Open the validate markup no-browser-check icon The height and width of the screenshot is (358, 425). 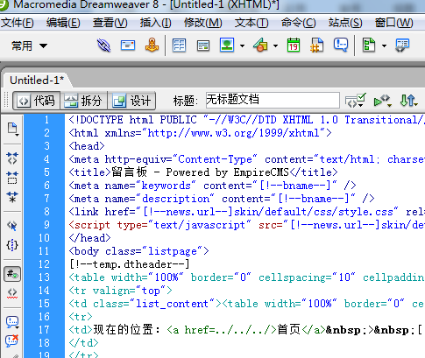tap(355, 101)
